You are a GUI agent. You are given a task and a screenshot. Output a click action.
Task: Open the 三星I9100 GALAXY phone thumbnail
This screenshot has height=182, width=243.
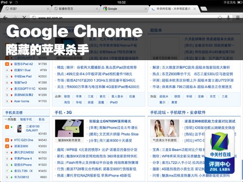tap(19, 129)
